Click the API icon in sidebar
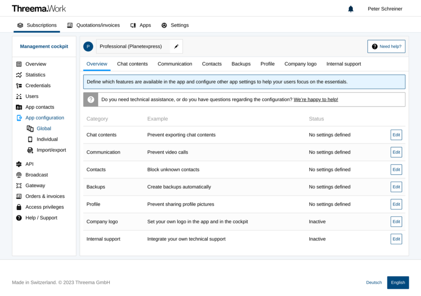This screenshot has height=296, width=421. click(x=19, y=164)
